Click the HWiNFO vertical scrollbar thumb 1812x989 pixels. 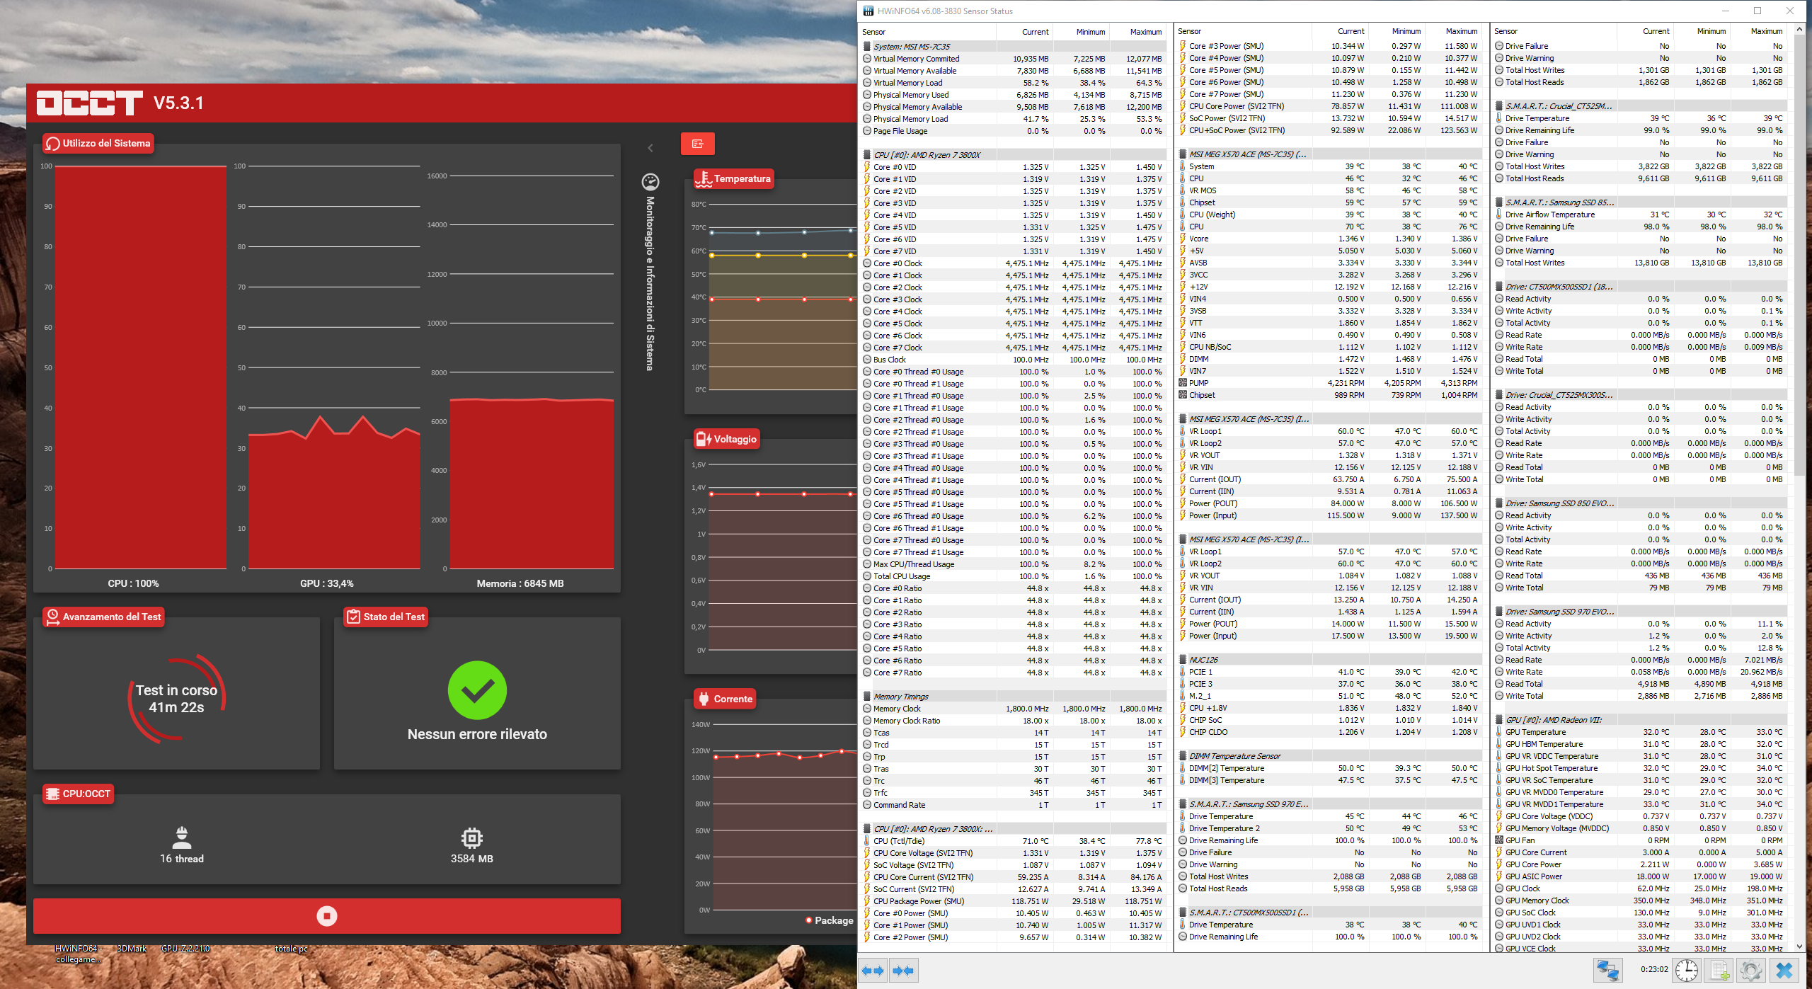coord(1799,255)
